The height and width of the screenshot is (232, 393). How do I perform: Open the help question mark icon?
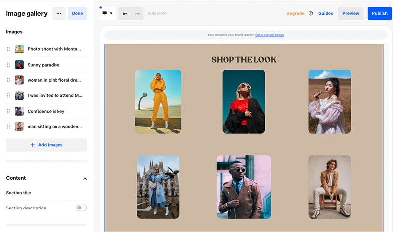pos(311,13)
